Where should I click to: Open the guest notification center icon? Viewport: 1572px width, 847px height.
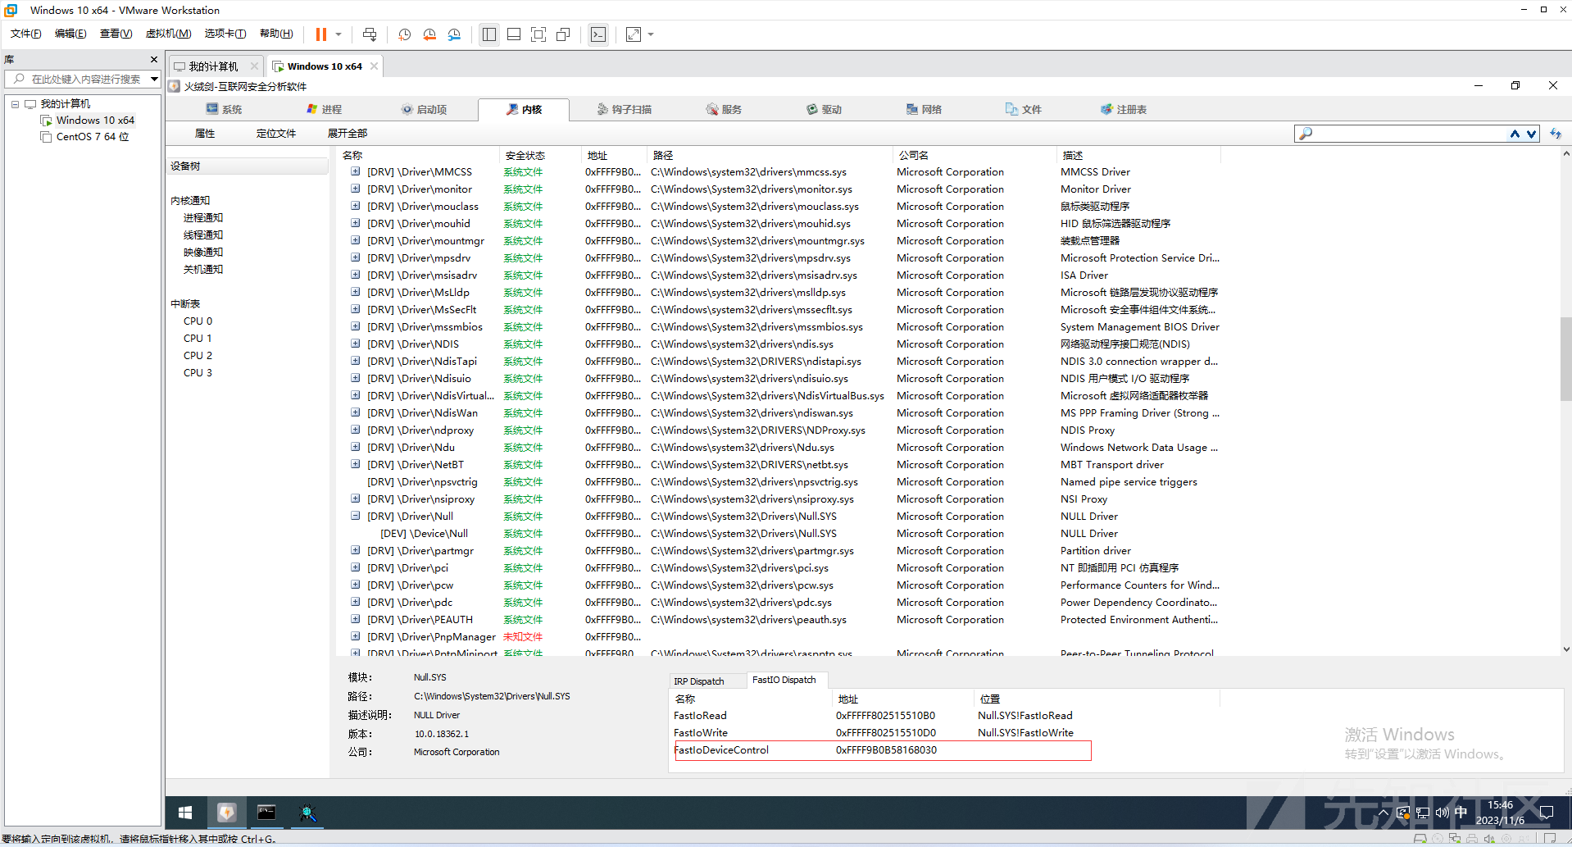[x=1547, y=813]
